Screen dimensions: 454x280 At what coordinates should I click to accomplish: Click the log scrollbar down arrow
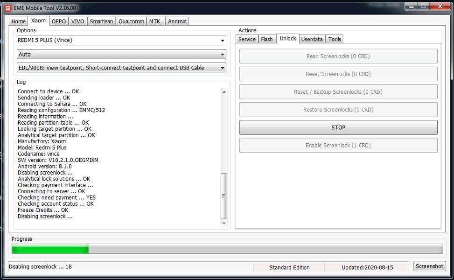click(224, 223)
